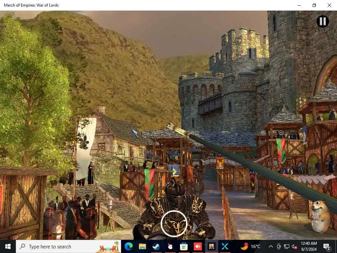Close the March of Empires window
This screenshot has height=253, width=337.
(329, 5)
